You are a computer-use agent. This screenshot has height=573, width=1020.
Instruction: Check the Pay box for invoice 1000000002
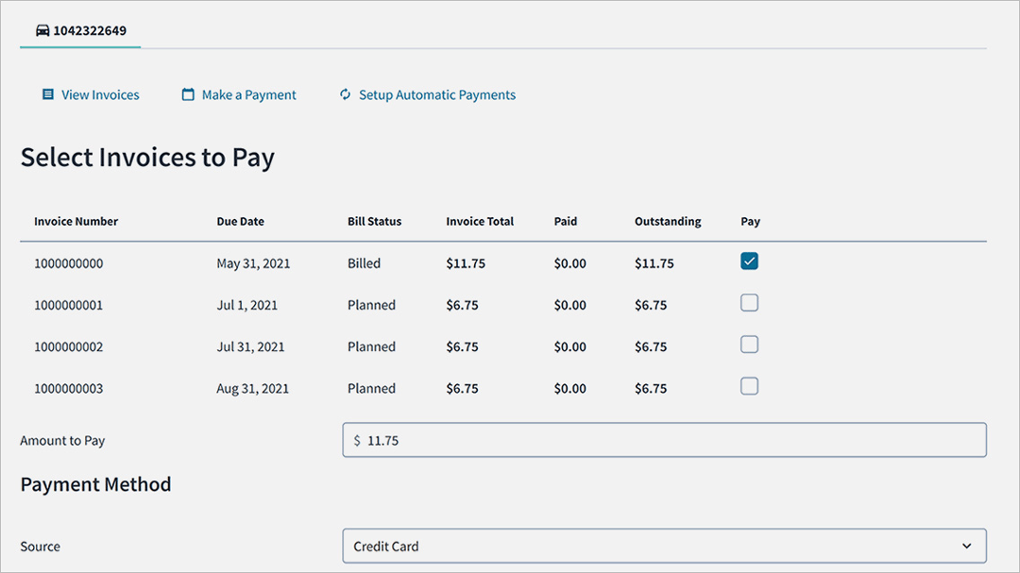[749, 345]
